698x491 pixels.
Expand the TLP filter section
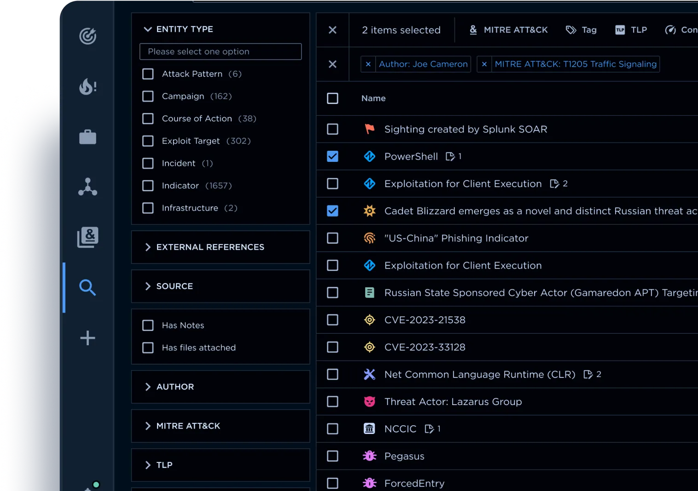tap(148, 465)
